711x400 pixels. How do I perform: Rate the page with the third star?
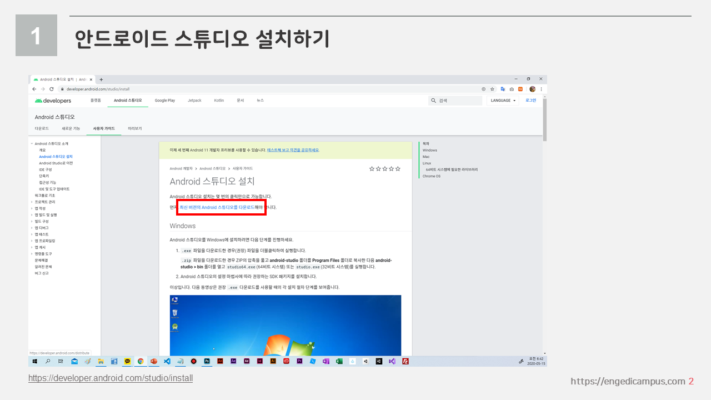pyautogui.click(x=385, y=168)
